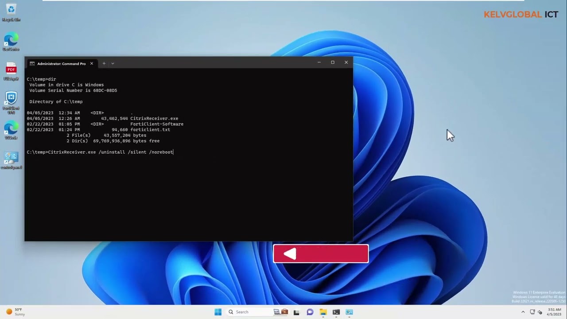This screenshot has height=319, width=567.
Task: Click the C:\temp>dir command line
Action: point(41,79)
